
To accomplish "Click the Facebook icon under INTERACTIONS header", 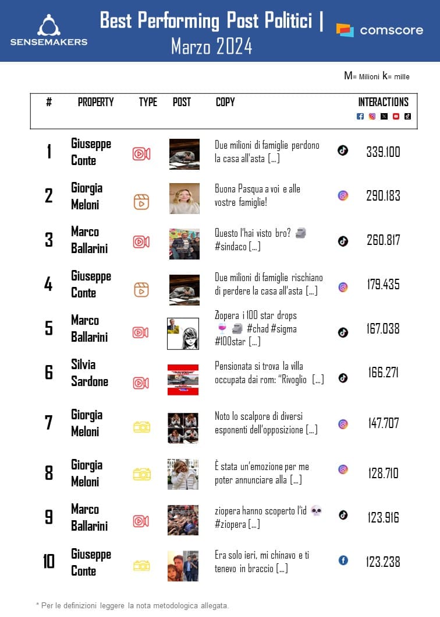I will 360,116.
